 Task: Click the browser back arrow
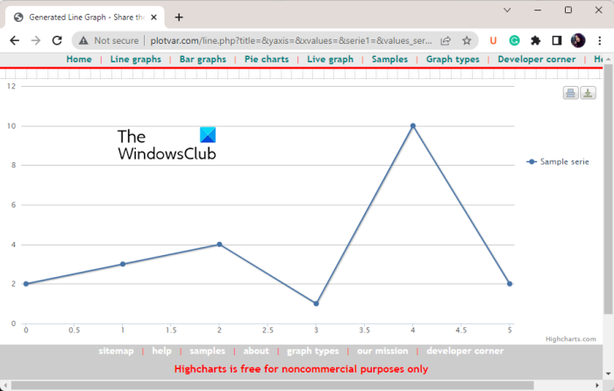tap(15, 40)
